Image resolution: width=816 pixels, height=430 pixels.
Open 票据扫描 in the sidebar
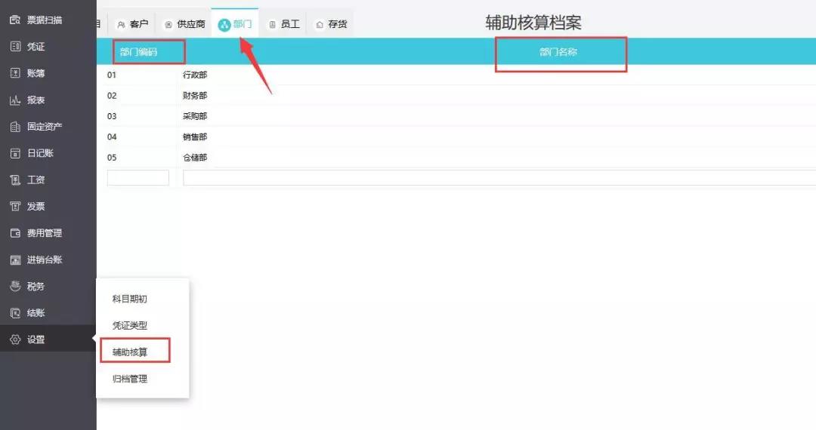(45, 20)
